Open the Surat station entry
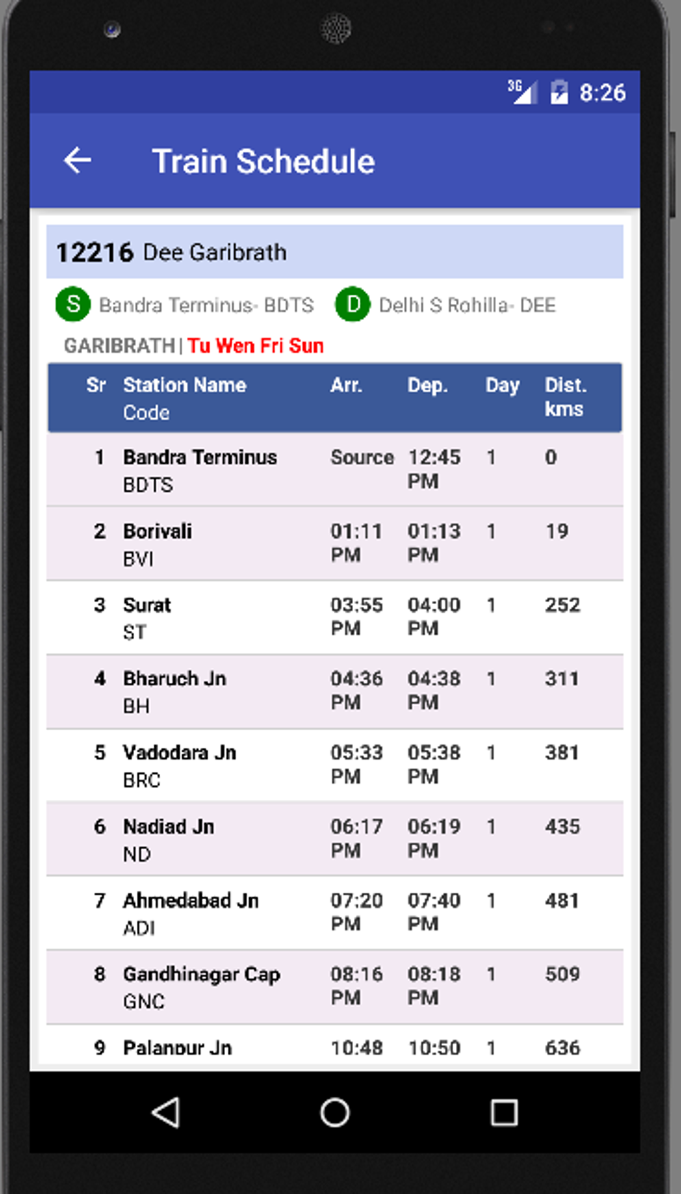681x1194 pixels. click(334, 617)
